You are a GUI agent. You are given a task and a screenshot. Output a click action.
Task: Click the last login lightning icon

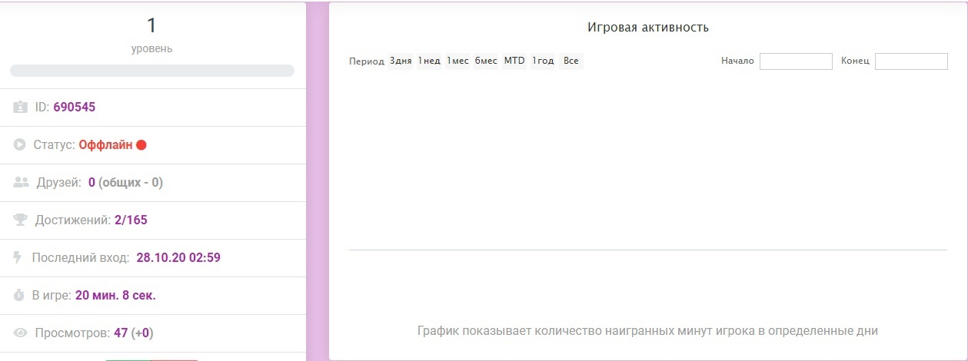[18, 257]
